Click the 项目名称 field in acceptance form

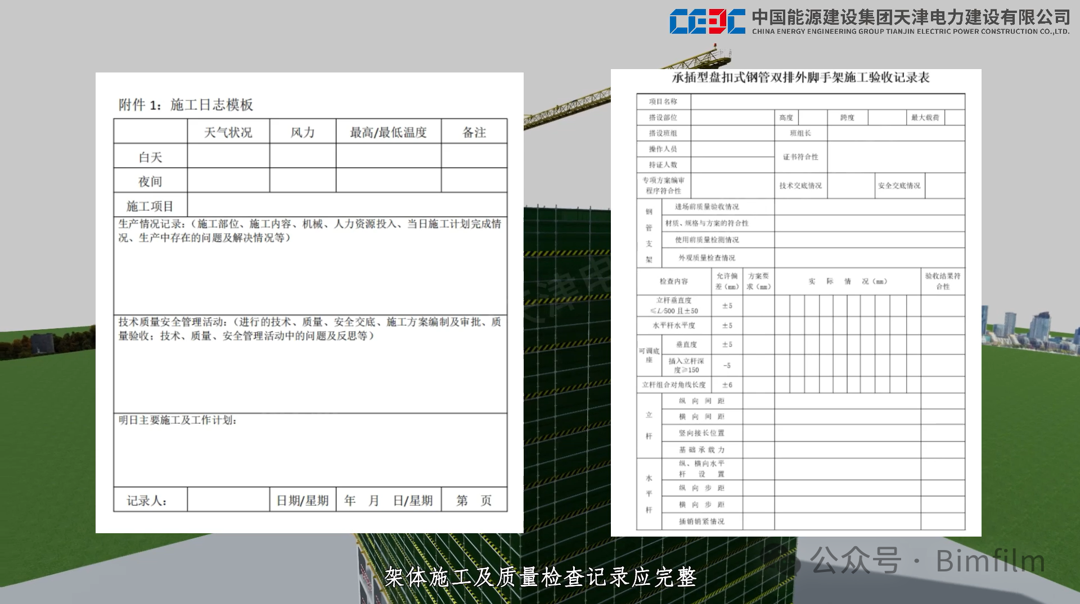(x=827, y=102)
